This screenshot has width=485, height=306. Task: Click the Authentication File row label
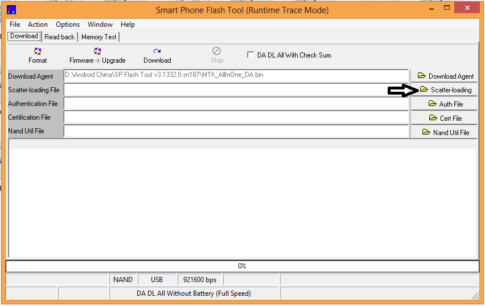tap(33, 104)
